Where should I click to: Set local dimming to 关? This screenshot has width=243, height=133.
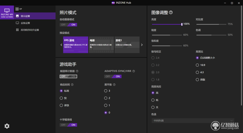pos(153,107)
